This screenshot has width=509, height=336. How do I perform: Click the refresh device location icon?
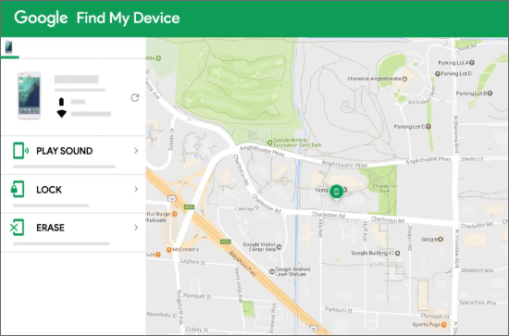135,98
